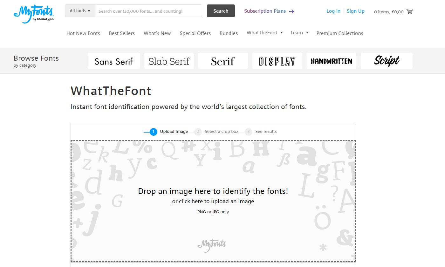Expand the Learn menu
The height and width of the screenshot is (267, 445).
click(x=299, y=33)
